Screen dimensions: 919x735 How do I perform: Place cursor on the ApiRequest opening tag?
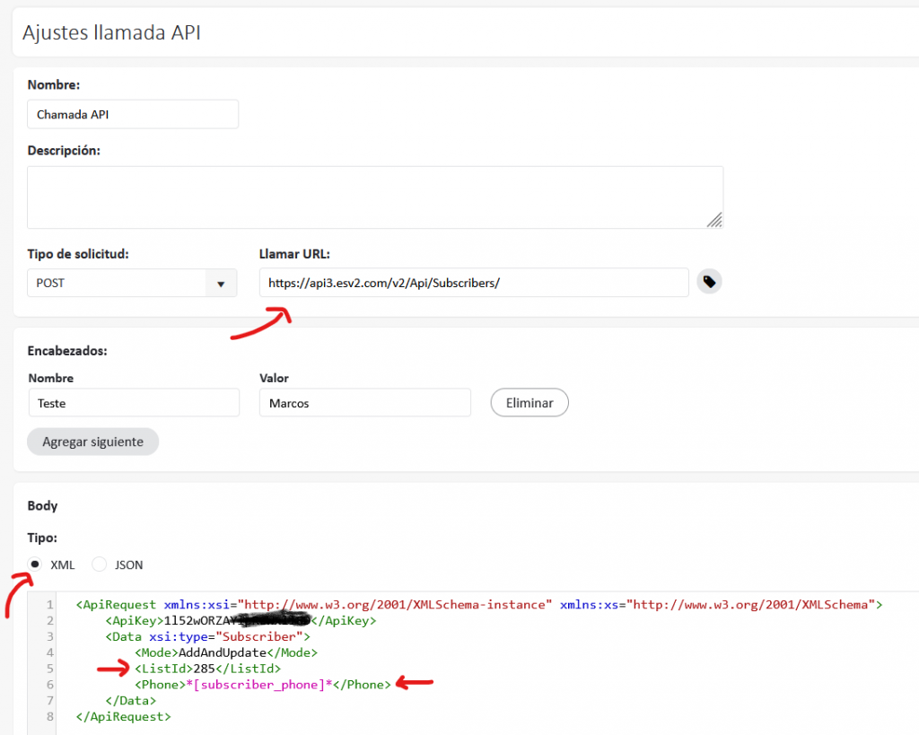117,605
